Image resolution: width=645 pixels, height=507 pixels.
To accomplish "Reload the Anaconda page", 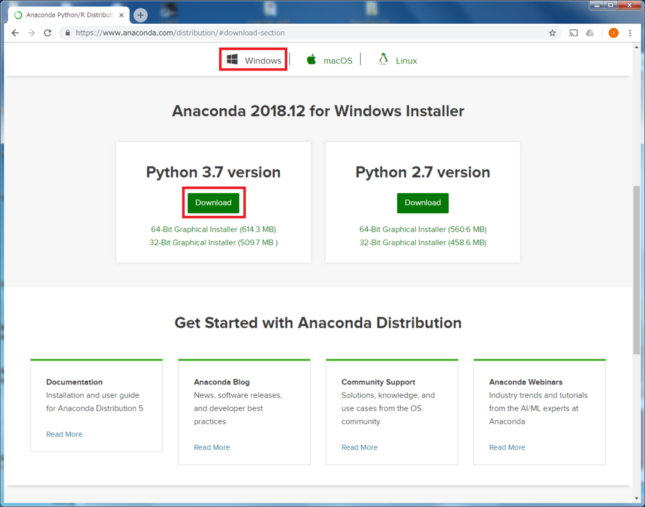I will pos(48,33).
